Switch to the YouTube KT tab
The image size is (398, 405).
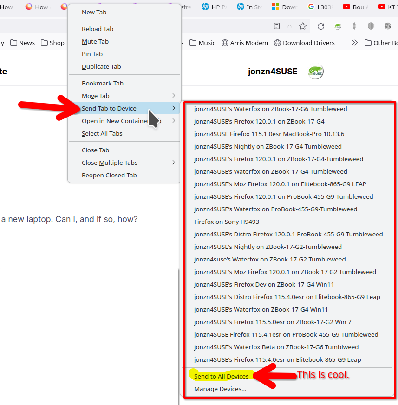click(387, 7)
